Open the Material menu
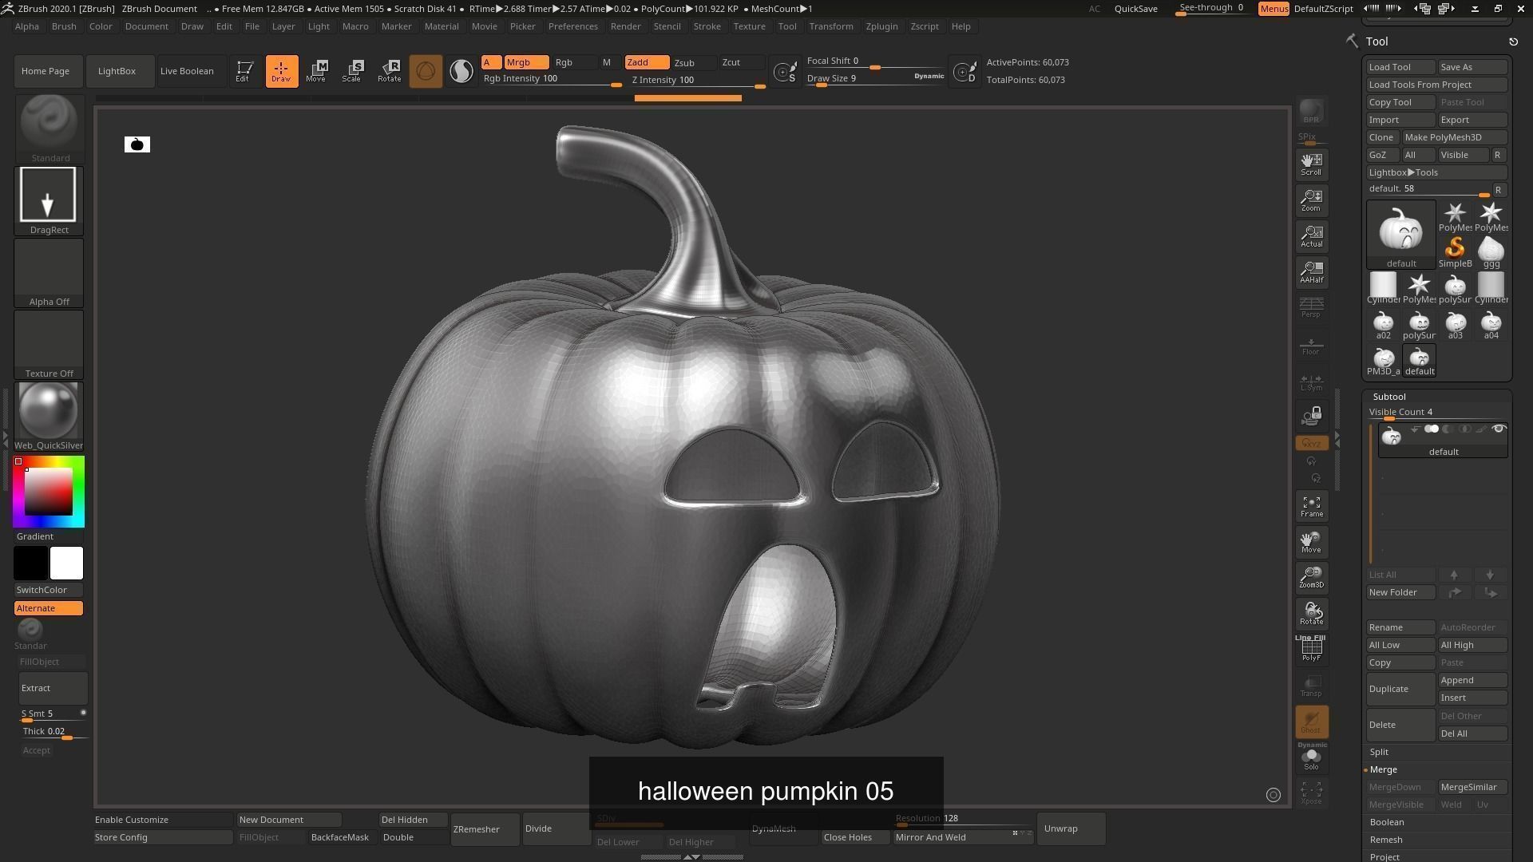1533x862 pixels. pos(442,26)
